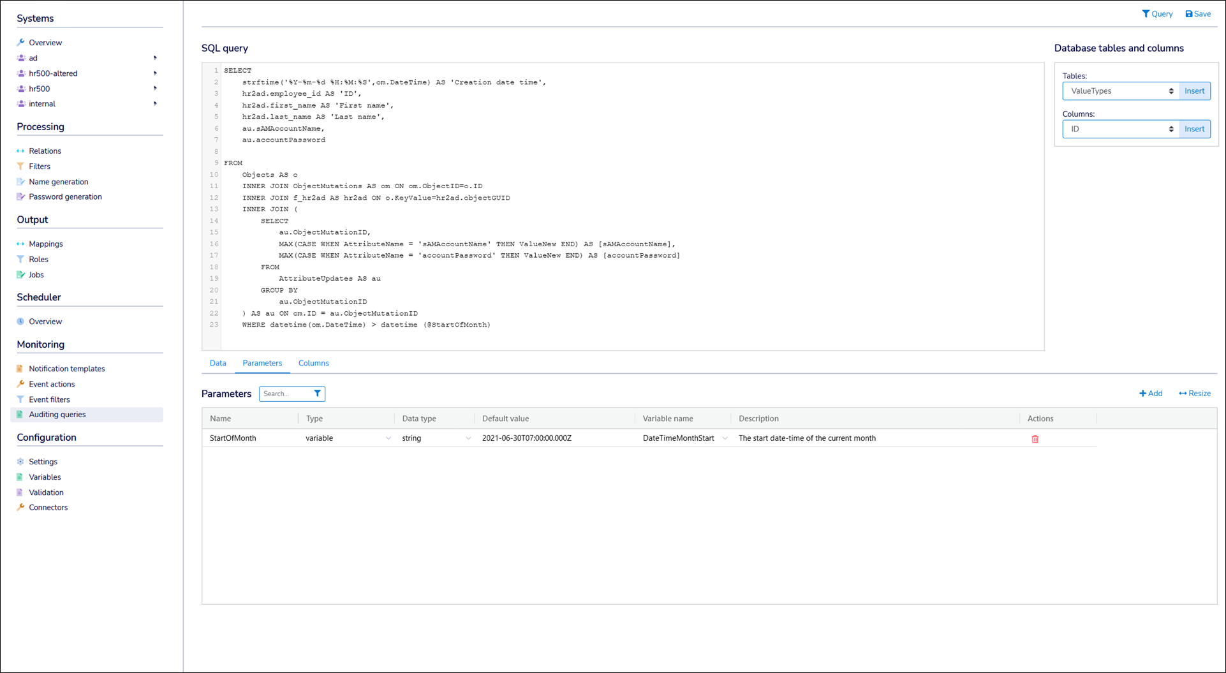
Task: Click Insert button next to Tables
Action: click(1194, 91)
